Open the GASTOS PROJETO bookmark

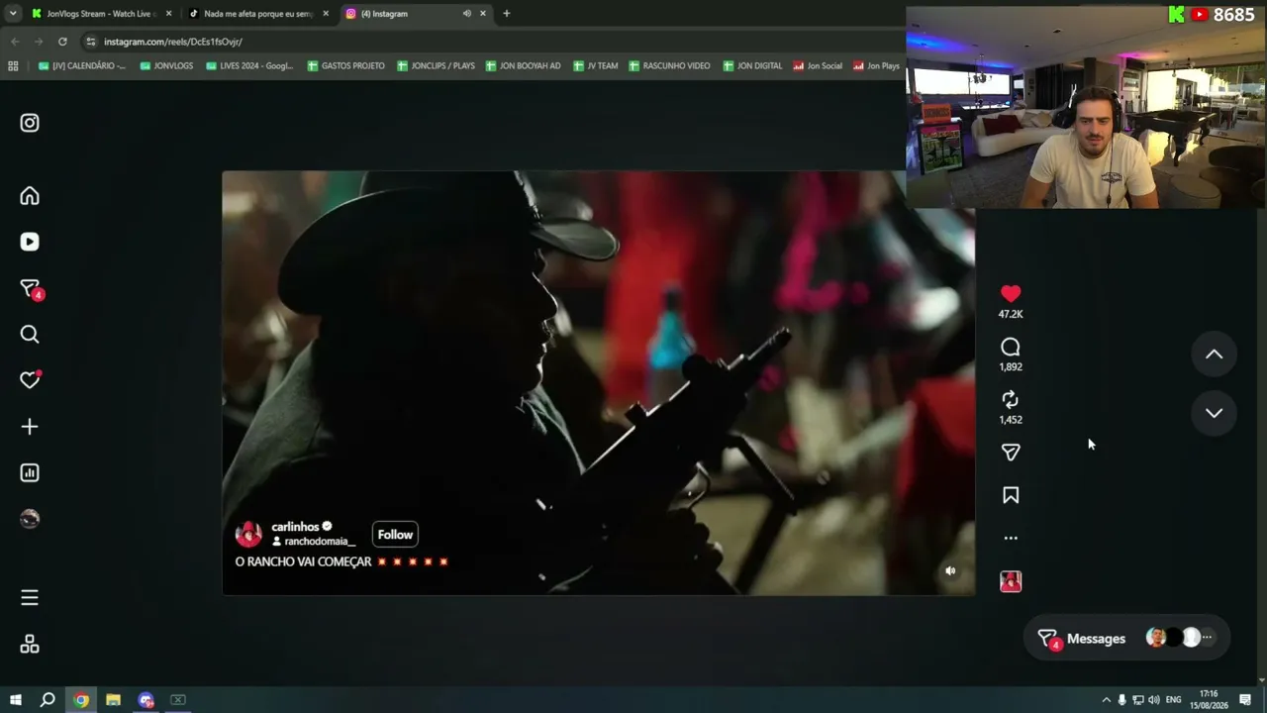[345, 66]
